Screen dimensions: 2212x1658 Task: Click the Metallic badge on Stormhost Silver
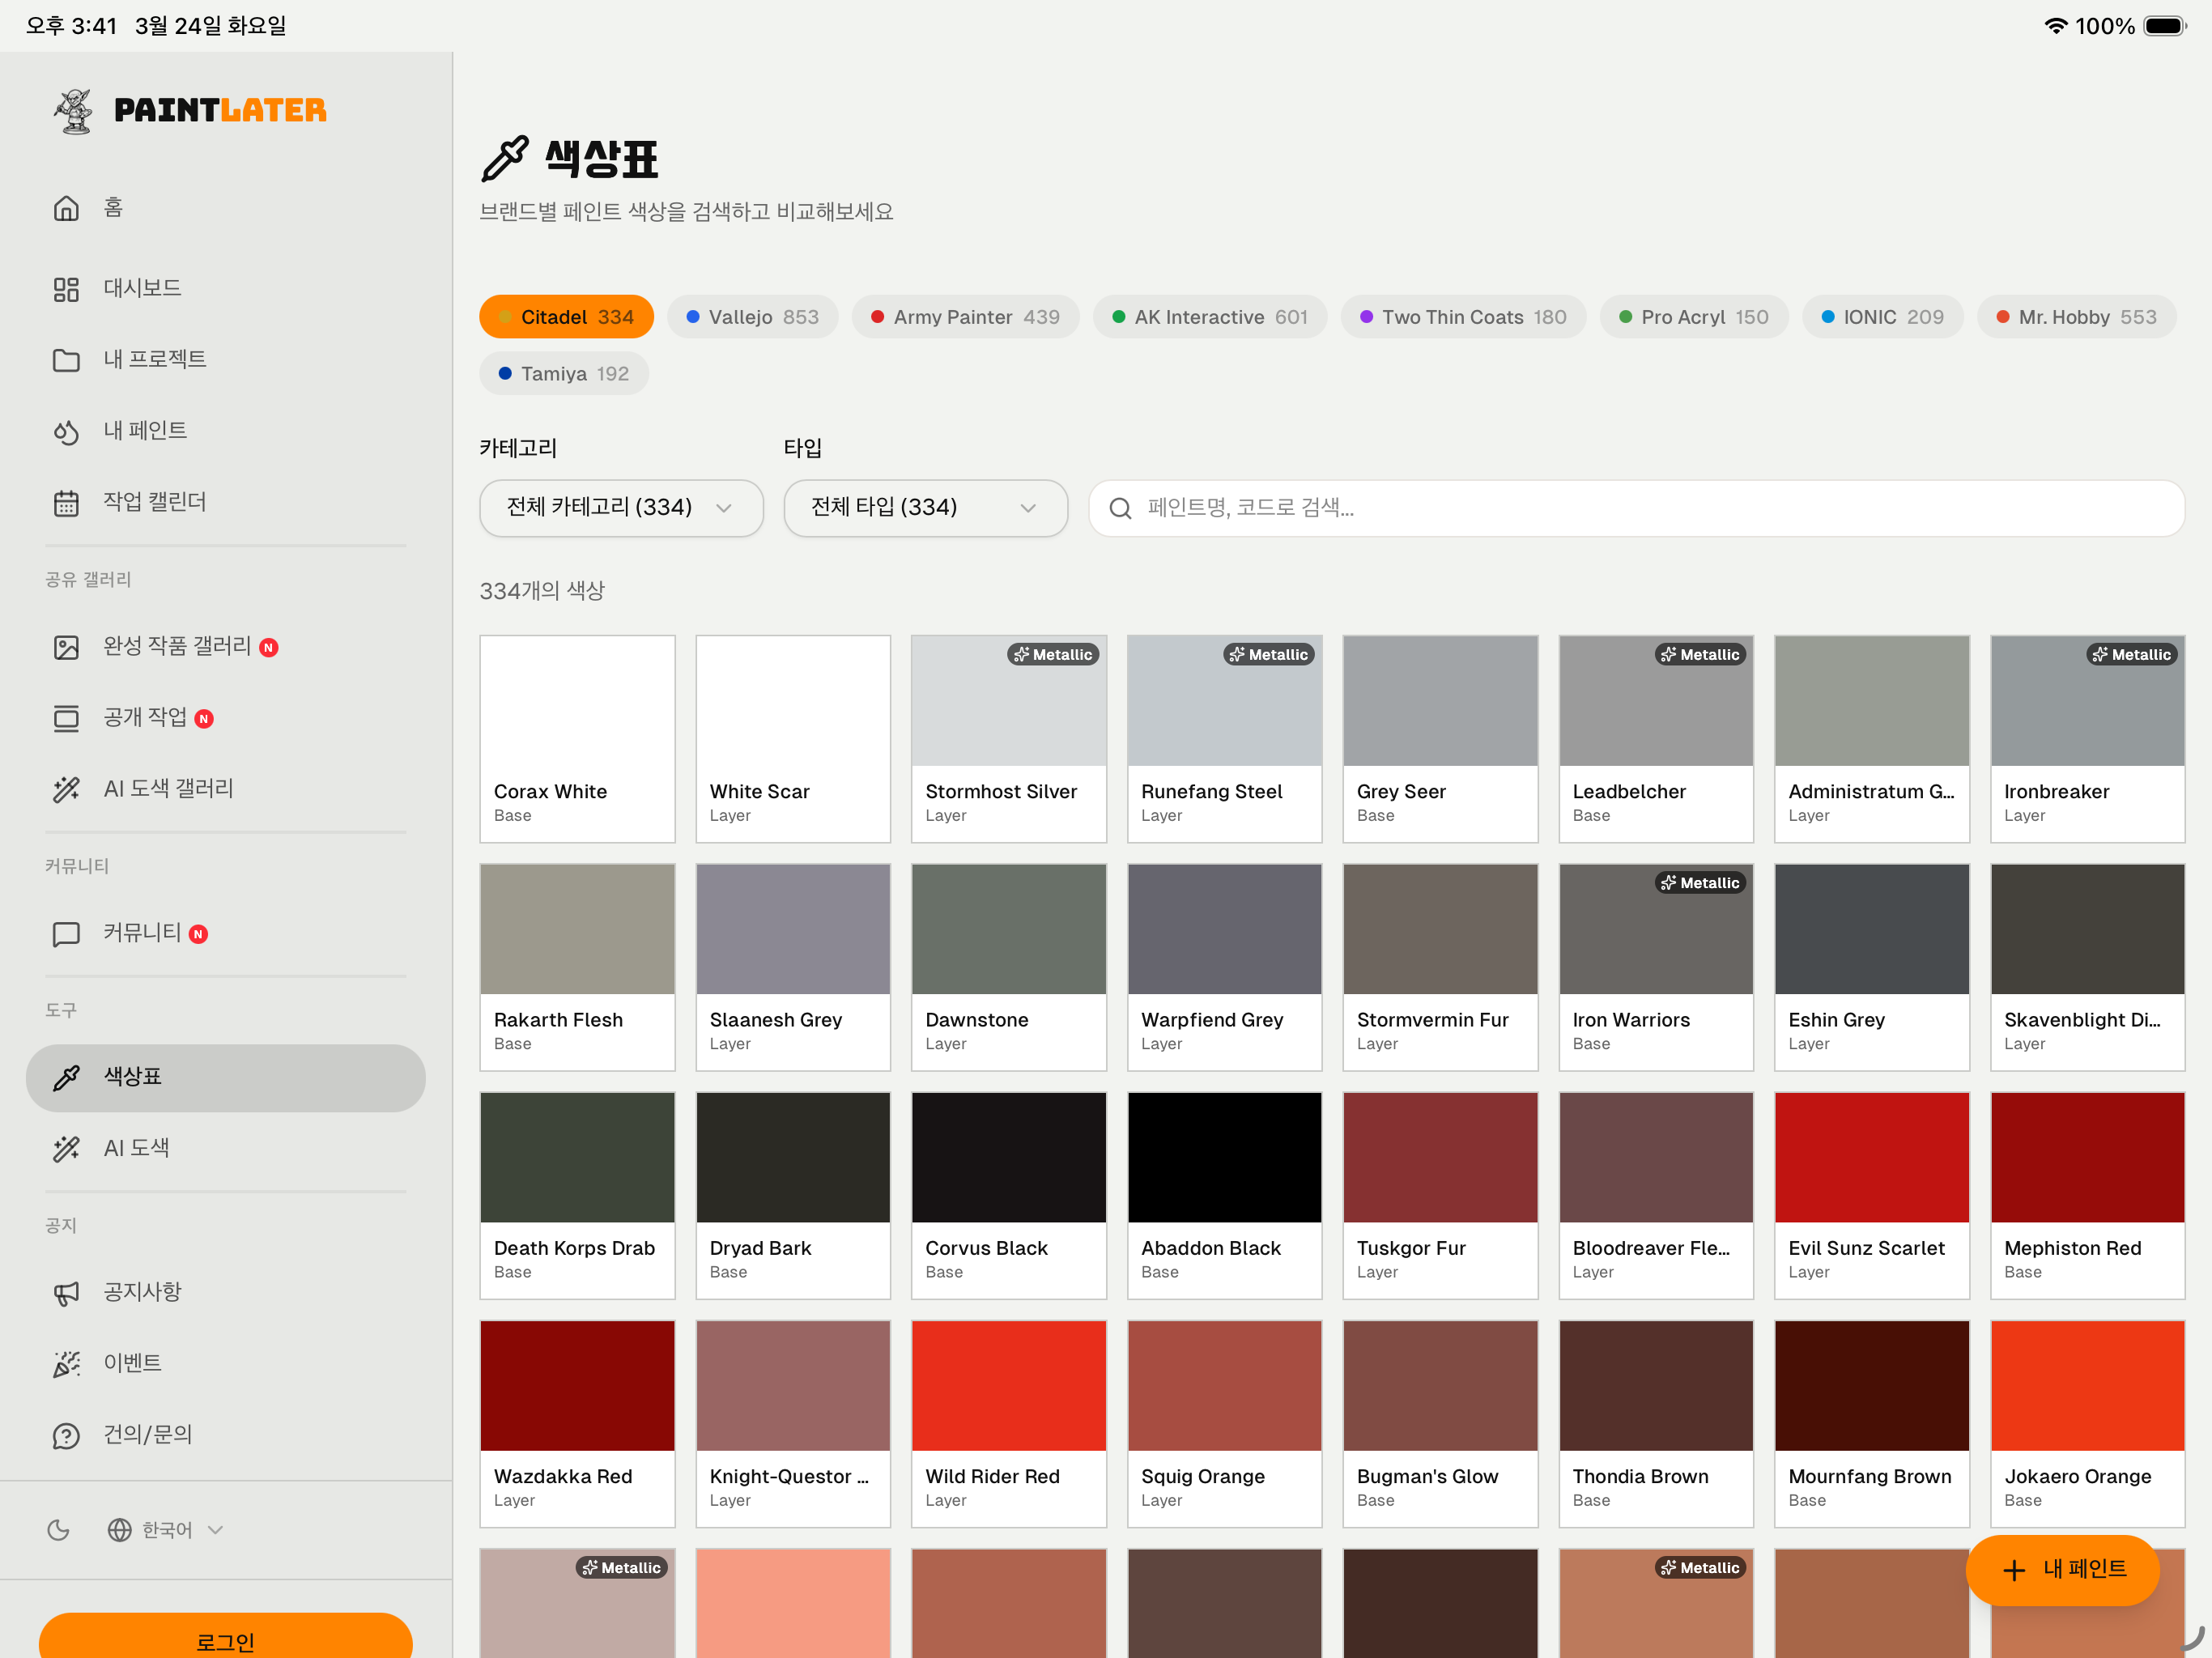pos(1053,655)
